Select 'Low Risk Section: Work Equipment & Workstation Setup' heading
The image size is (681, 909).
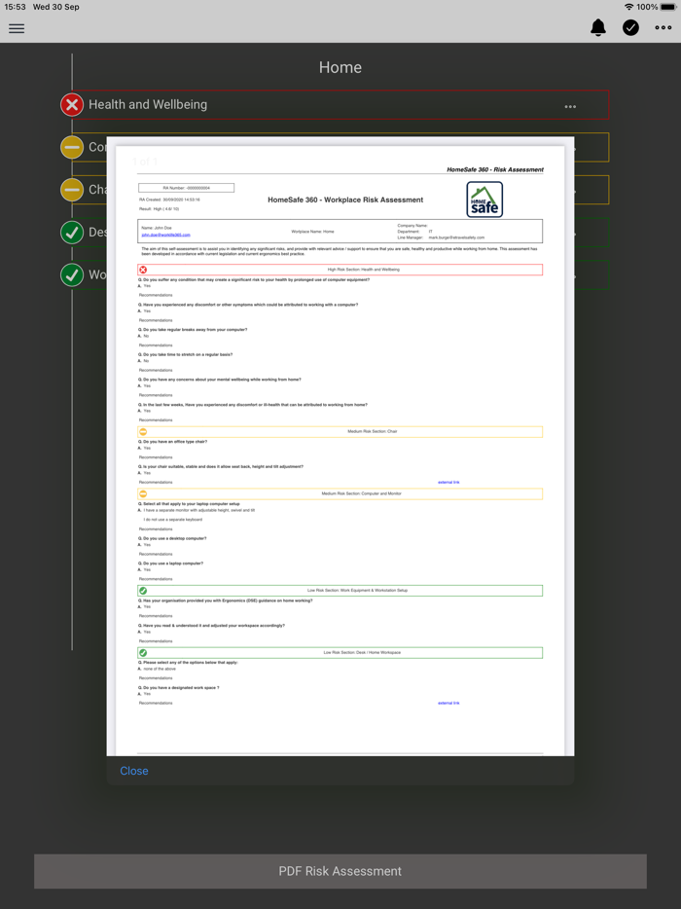(x=358, y=591)
